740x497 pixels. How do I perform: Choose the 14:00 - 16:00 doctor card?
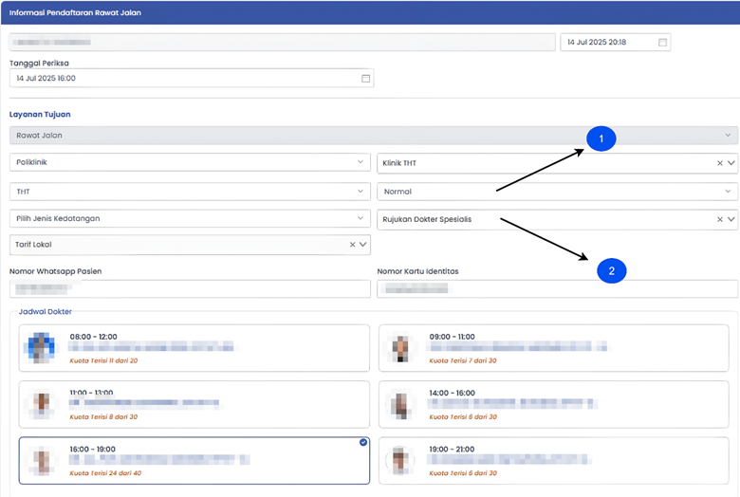coord(557,404)
